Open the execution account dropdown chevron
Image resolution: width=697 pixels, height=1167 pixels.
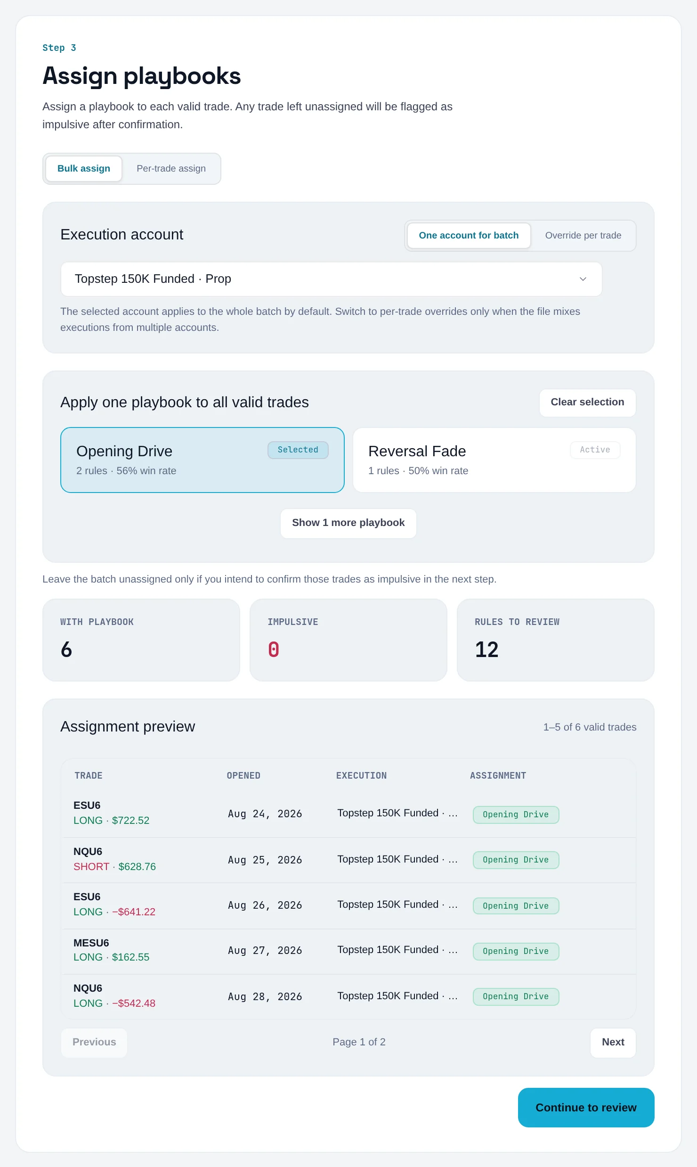pos(583,279)
